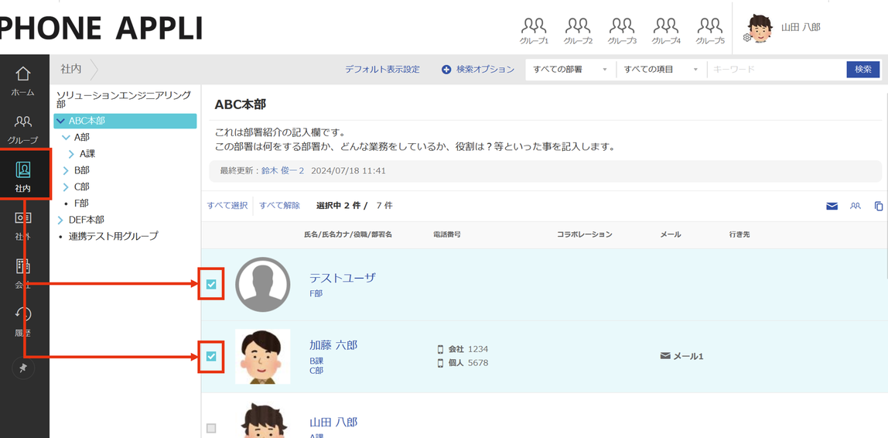This screenshot has width=888, height=438.
Task: Click the plus icon for 検索オプション
Action: click(446, 70)
